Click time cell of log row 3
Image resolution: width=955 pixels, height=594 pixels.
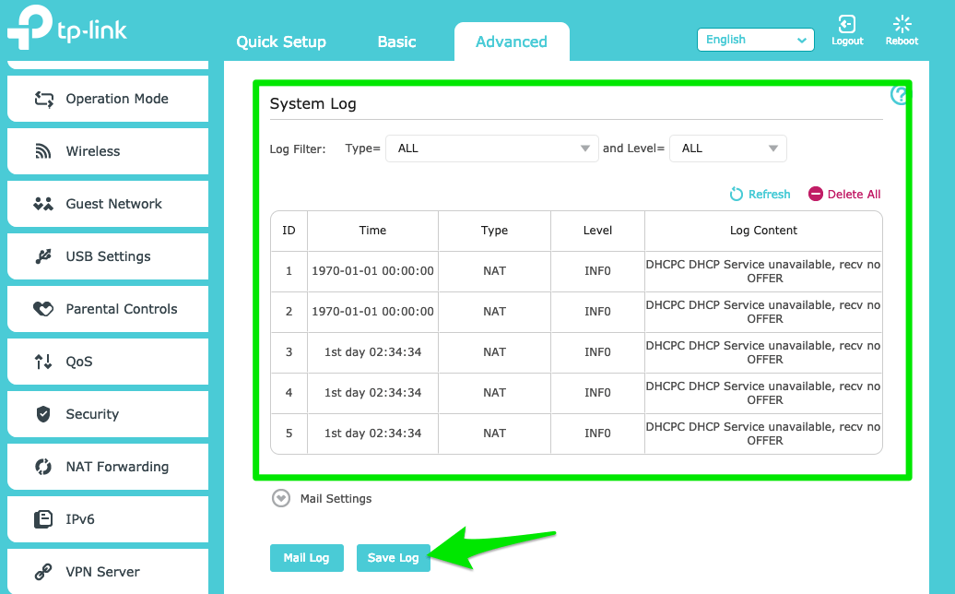click(x=372, y=352)
